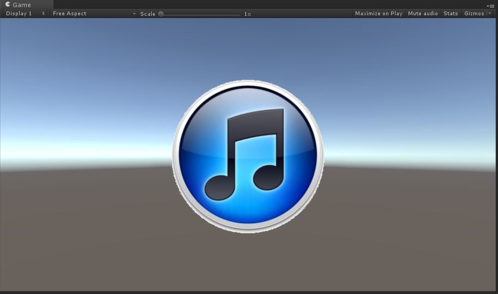Toggle Gizmos display
498x294 pixels.
coord(474,13)
